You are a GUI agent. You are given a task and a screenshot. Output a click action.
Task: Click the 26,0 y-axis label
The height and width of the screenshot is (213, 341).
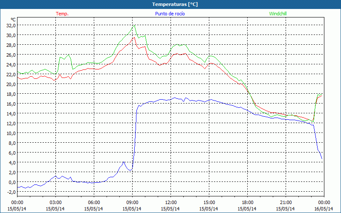(12, 55)
